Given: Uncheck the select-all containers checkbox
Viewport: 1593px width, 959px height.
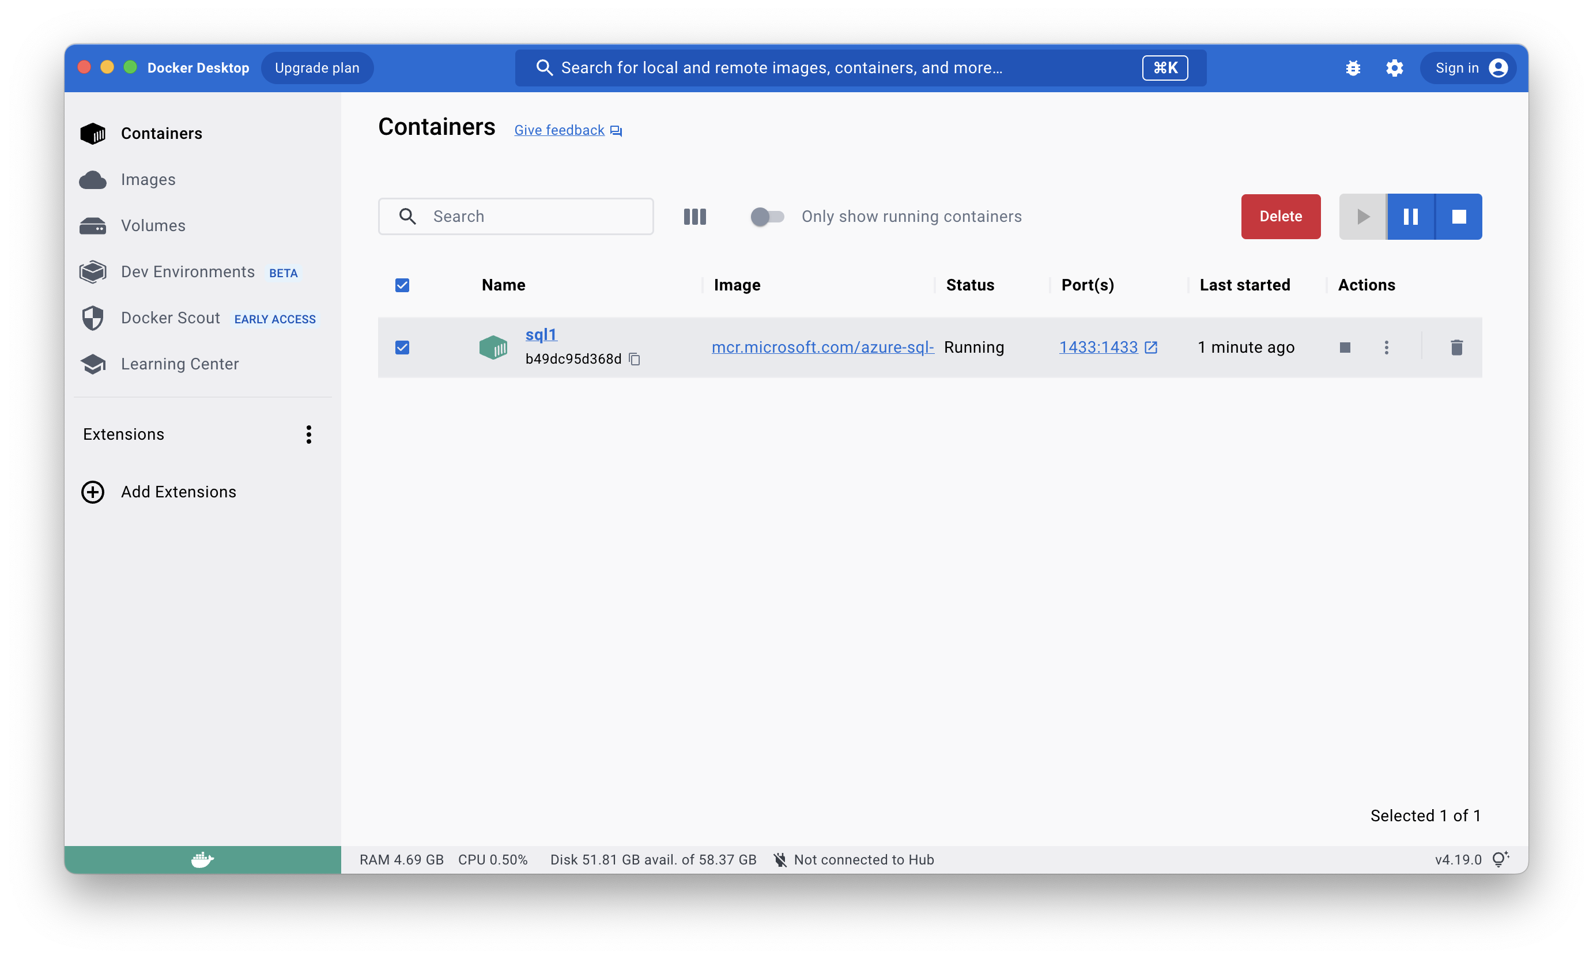Looking at the screenshot, I should (x=402, y=285).
